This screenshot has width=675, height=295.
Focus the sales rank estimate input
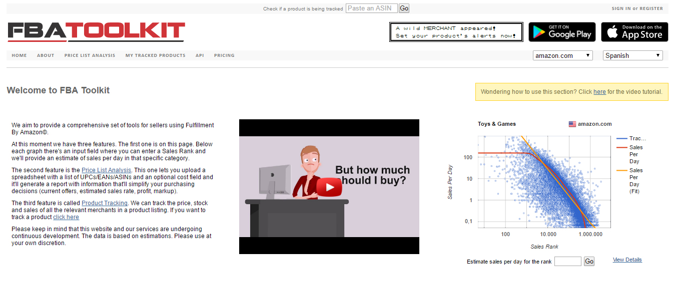(x=568, y=262)
